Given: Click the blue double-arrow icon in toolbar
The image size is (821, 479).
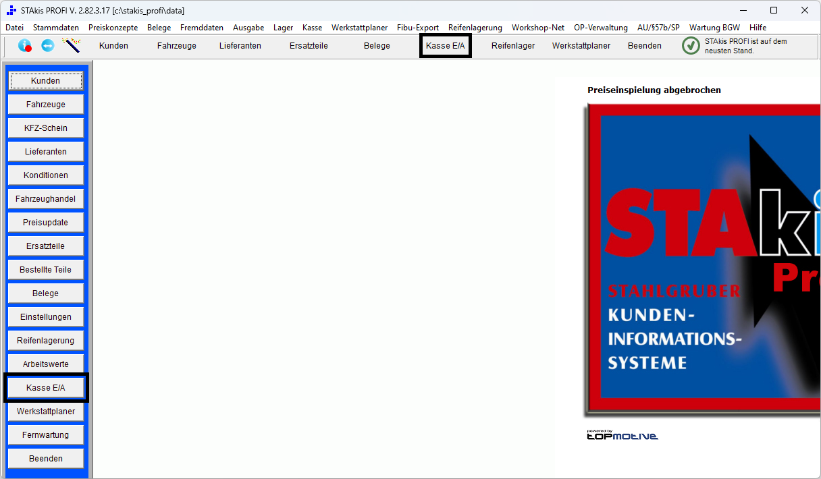Looking at the screenshot, I should point(48,46).
